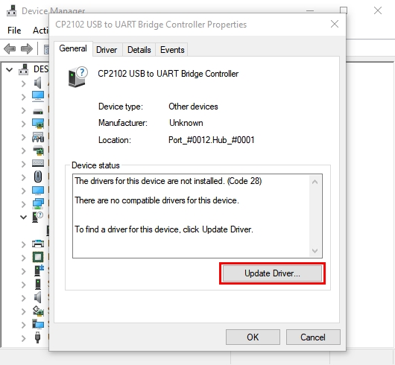Click the printer queue category icon
The width and height of the screenshot is (395, 365).
[x=38, y=244]
